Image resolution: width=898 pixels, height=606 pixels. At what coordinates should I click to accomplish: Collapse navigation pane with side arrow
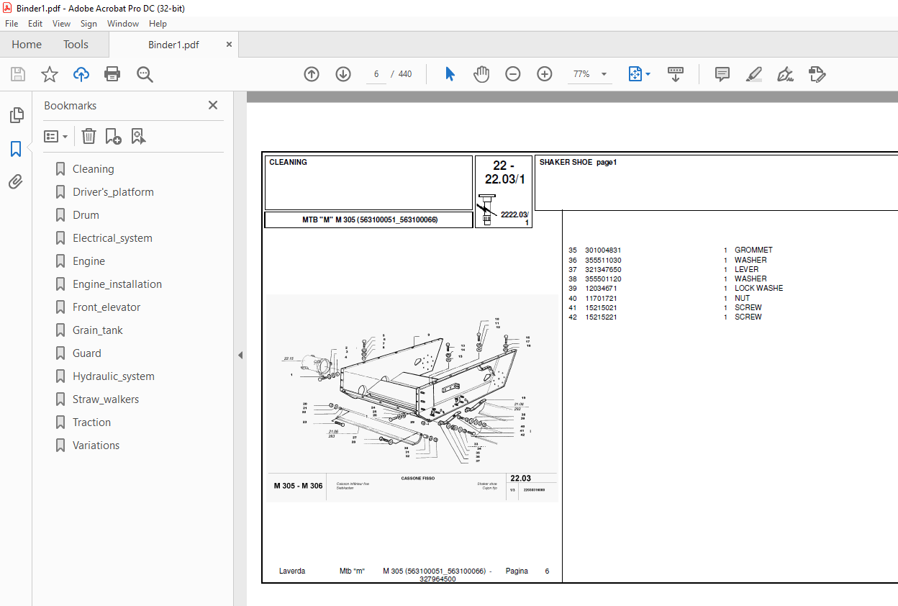coord(240,355)
